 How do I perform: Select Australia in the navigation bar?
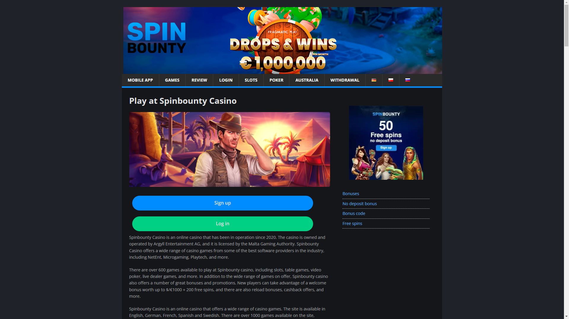[307, 80]
